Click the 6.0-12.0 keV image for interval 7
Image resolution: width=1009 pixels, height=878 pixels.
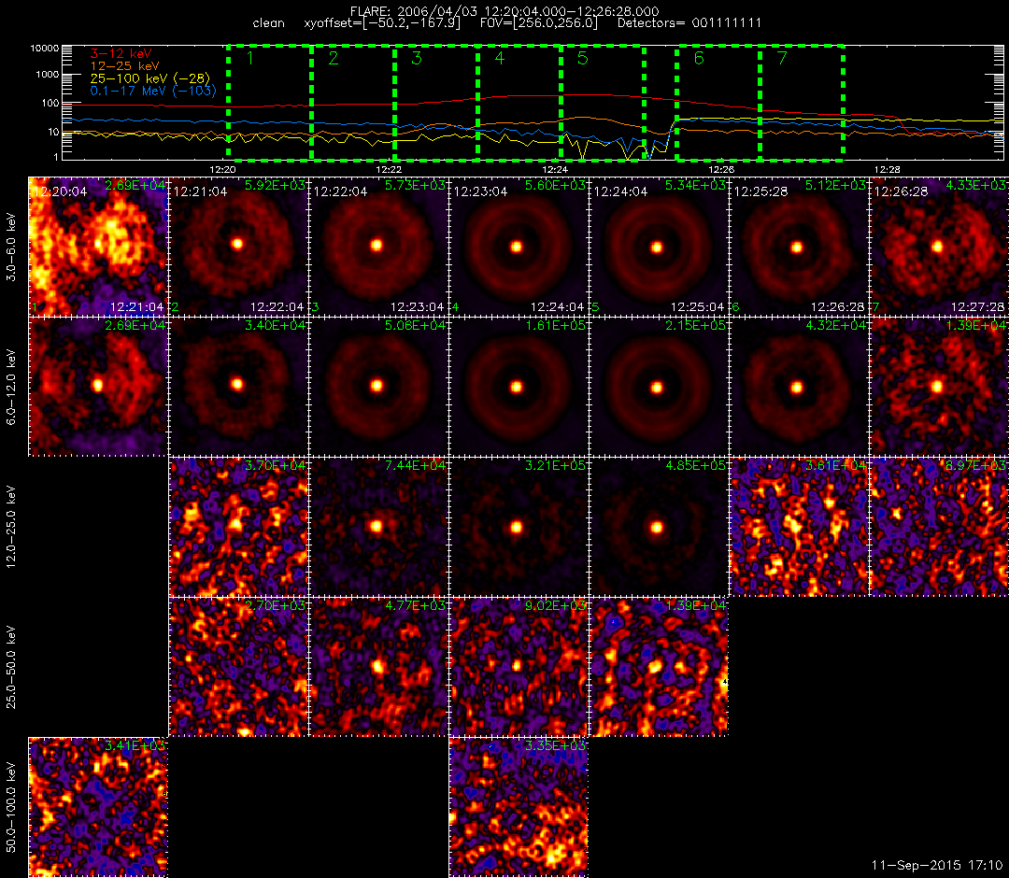point(939,387)
